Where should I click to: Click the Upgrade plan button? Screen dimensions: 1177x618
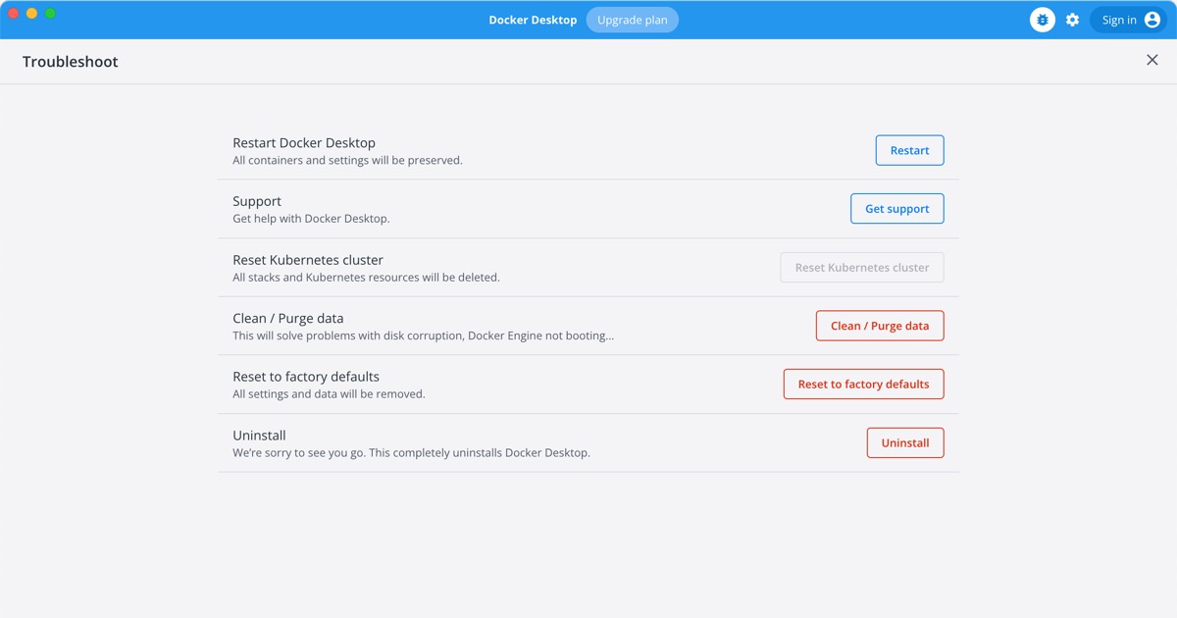[633, 20]
